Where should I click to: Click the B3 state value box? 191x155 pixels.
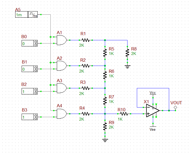(28, 117)
